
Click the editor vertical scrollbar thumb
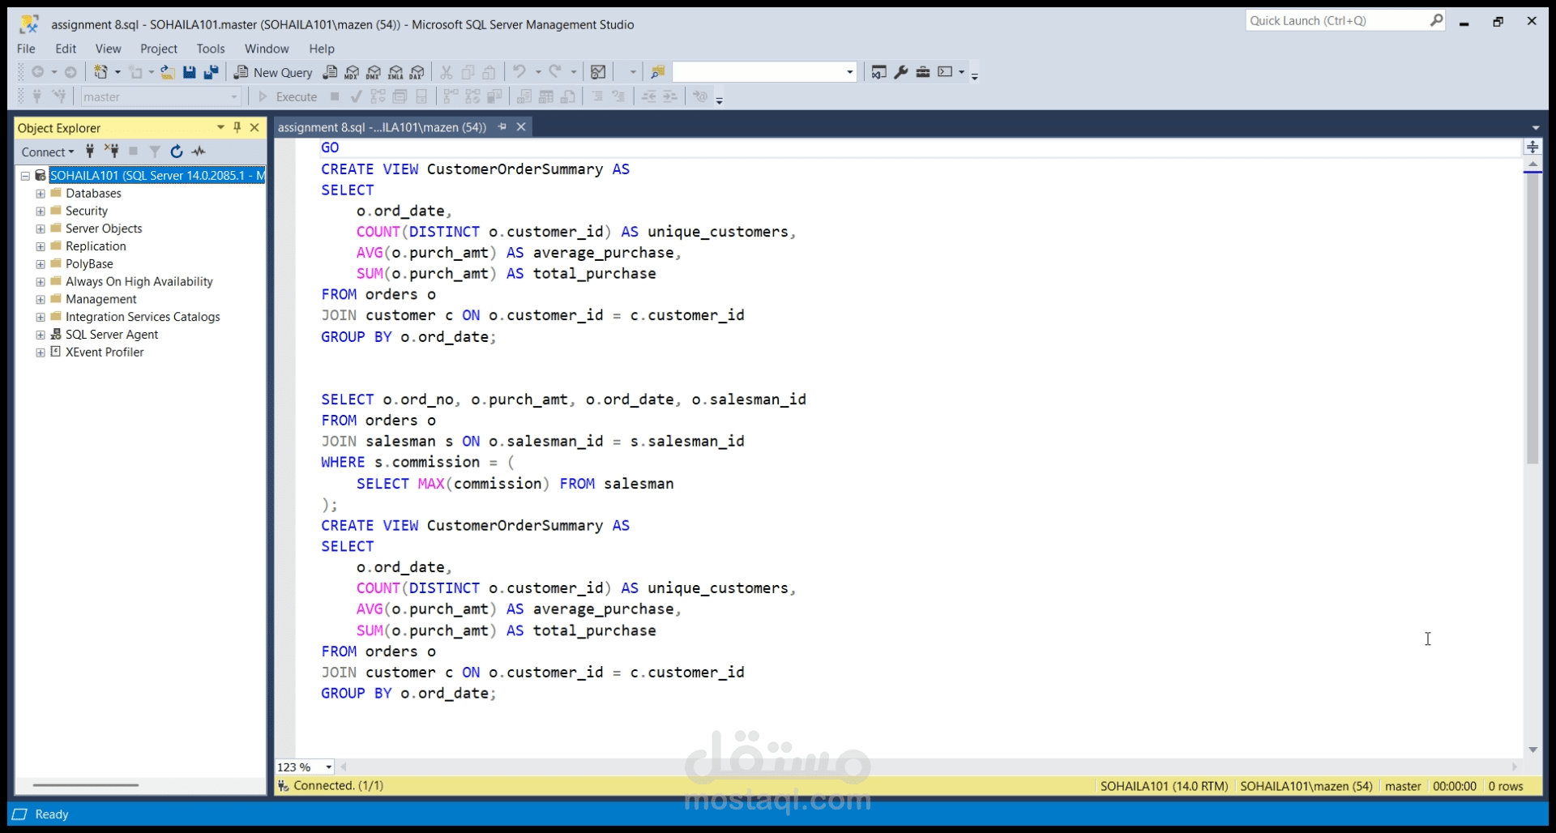point(1532,318)
